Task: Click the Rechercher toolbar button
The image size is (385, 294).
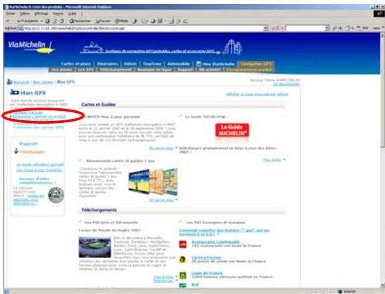Action: click(x=80, y=21)
